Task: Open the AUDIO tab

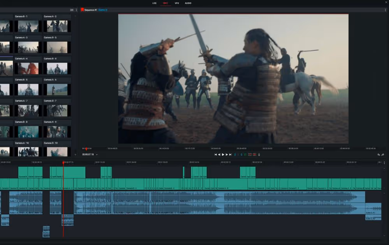Action: coord(188,3)
